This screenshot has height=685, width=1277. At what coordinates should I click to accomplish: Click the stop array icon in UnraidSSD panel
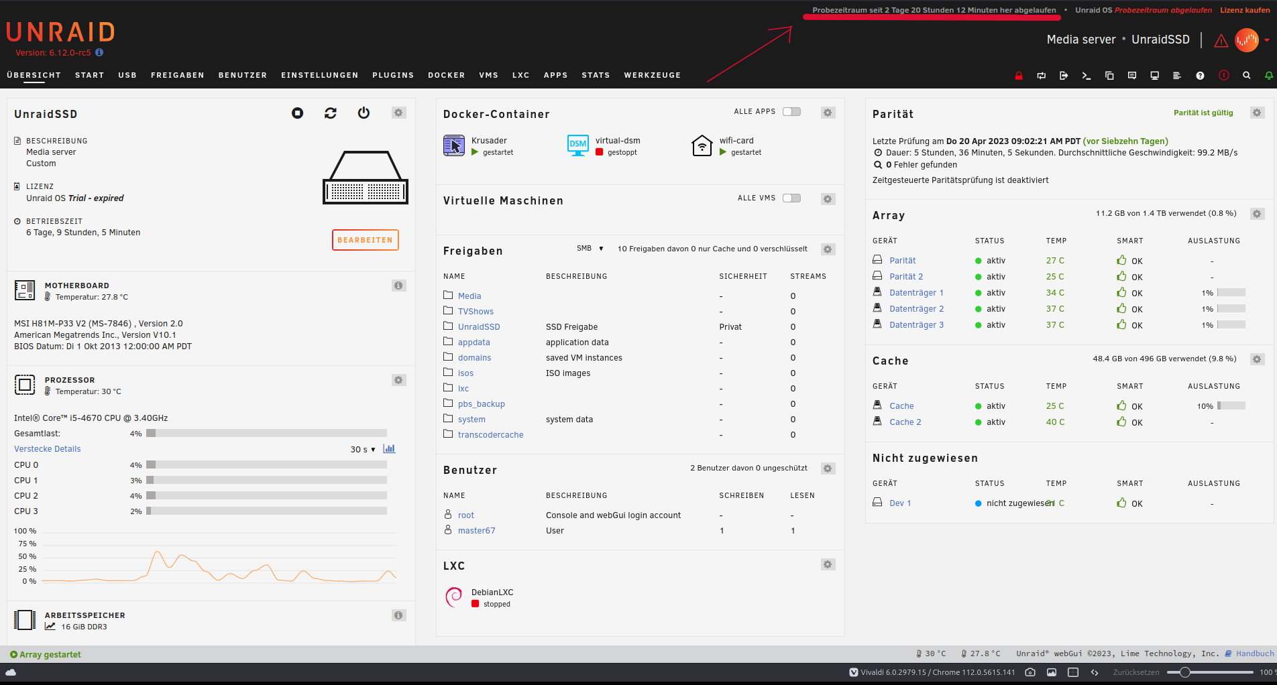click(x=298, y=113)
